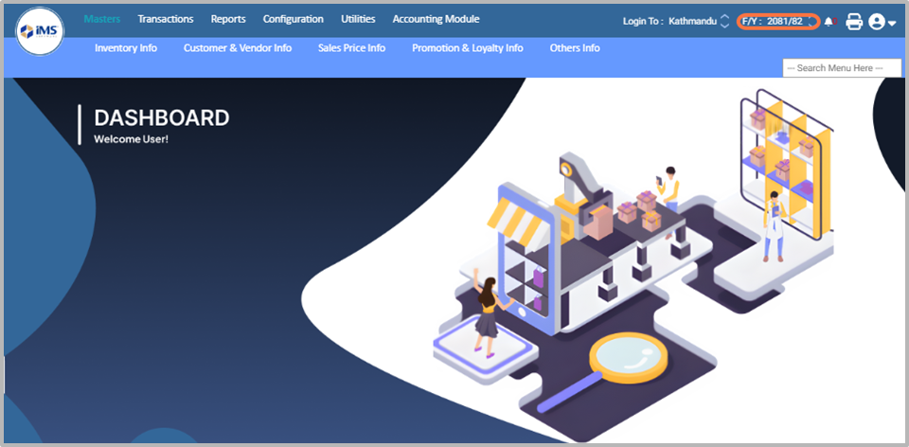Open the Utilities menu

point(358,19)
